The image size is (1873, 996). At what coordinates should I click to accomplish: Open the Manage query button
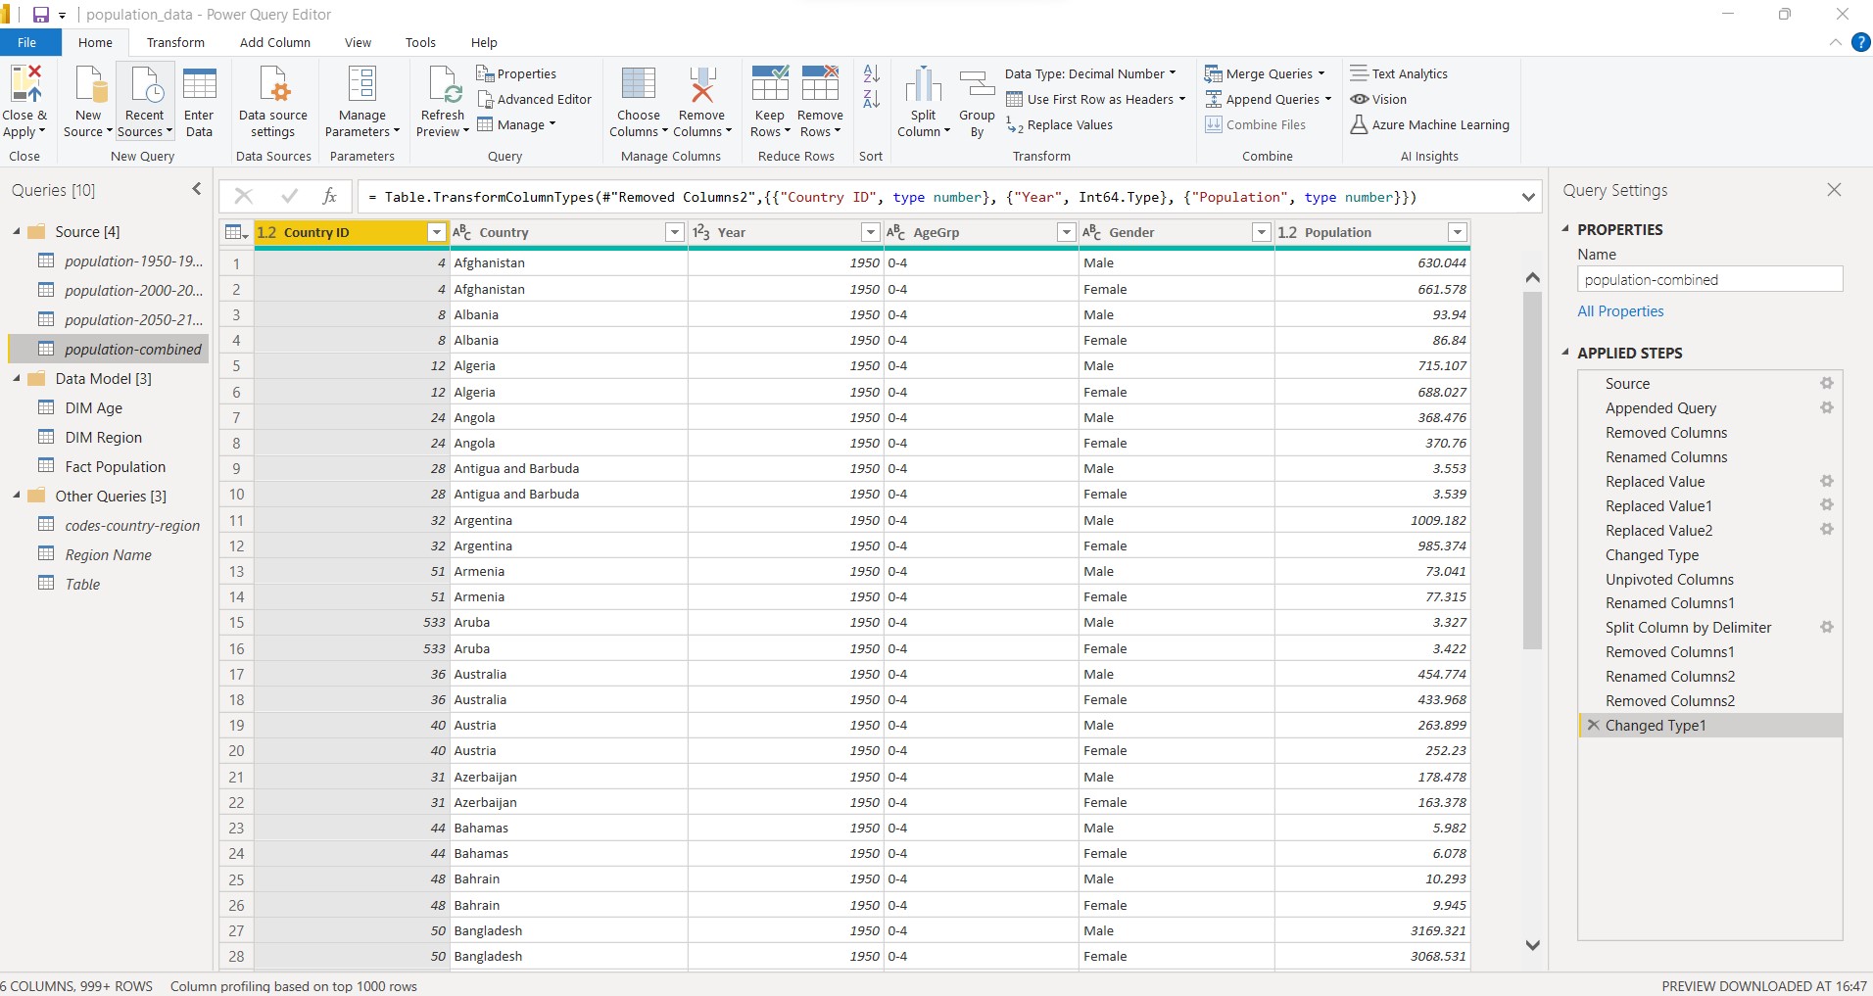tap(516, 124)
